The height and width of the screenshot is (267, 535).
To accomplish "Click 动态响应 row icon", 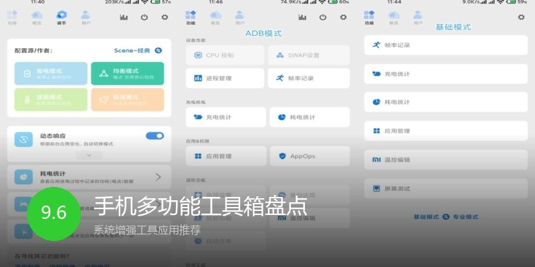I will [x=23, y=140].
